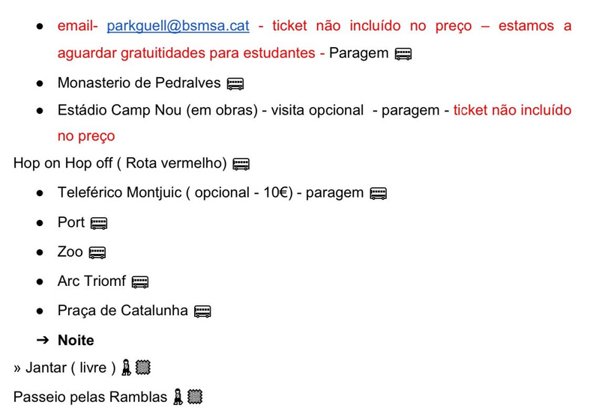614x417 pixels.
Task: Click the red 'no preço' text
Action: pyautogui.click(x=86, y=136)
